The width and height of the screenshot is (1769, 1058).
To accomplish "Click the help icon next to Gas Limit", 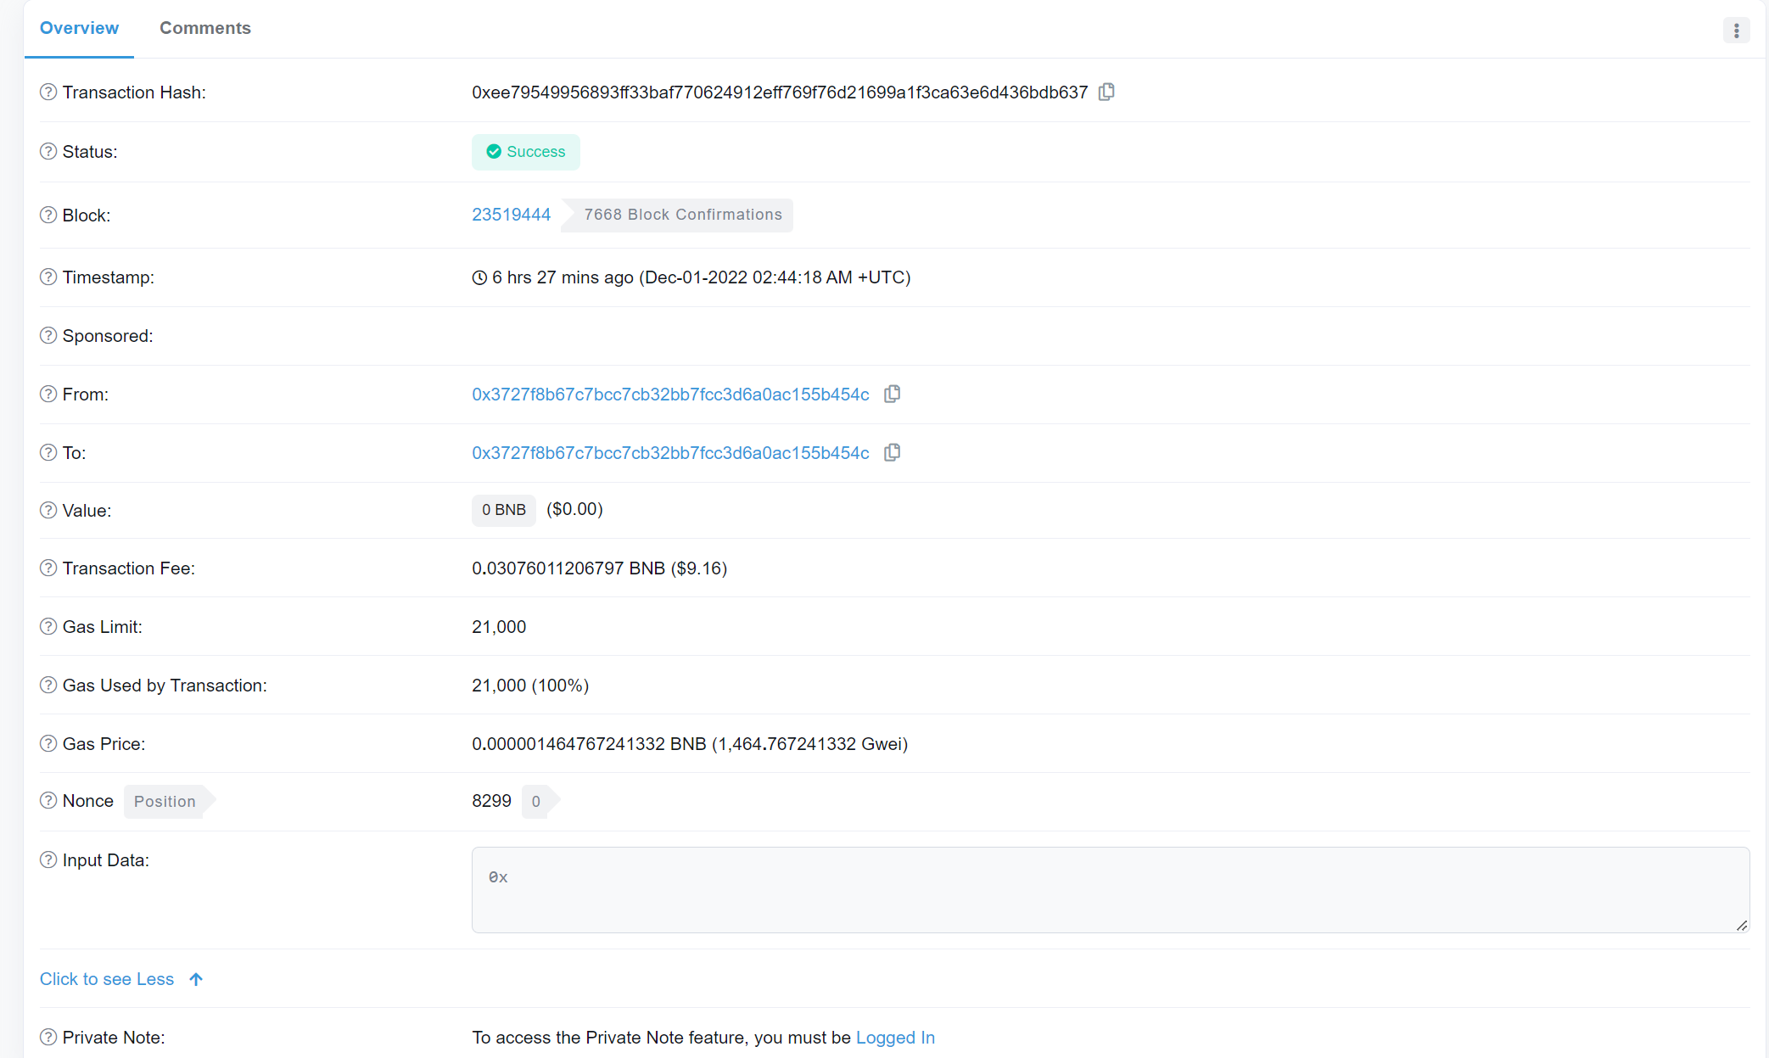I will tap(48, 626).
